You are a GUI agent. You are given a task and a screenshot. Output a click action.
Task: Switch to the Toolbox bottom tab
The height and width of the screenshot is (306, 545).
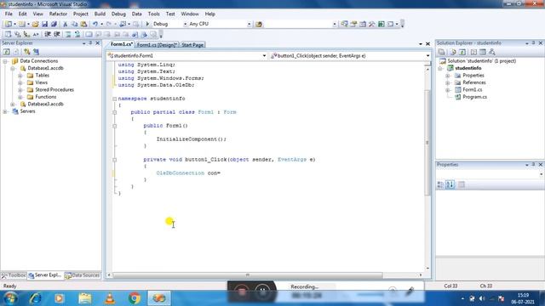(14, 275)
